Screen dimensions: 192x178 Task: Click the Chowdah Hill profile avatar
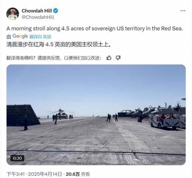tap(13, 14)
